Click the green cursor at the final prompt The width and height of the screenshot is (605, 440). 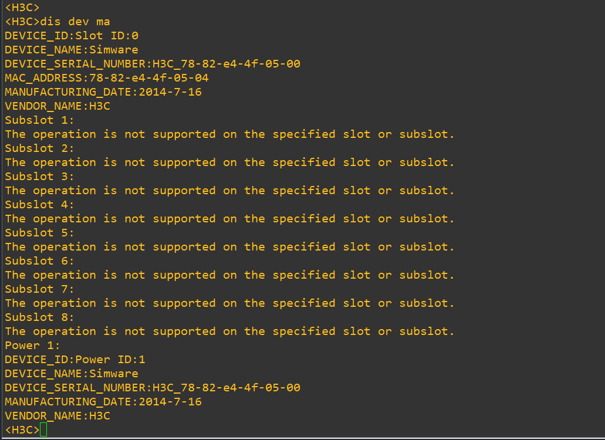[x=43, y=430]
